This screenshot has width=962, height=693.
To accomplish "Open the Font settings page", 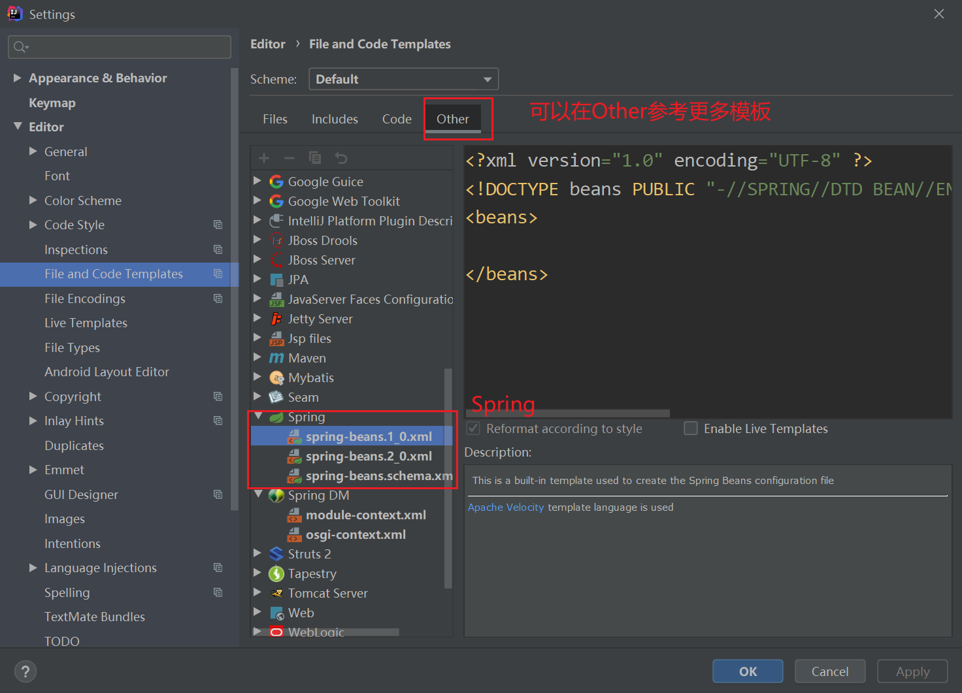I will coord(57,176).
